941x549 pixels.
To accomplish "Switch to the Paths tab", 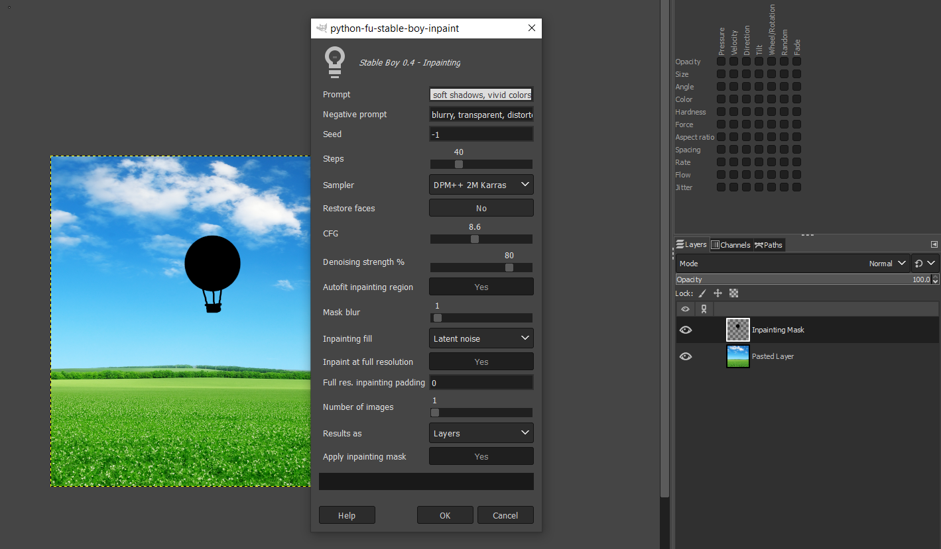I will tap(769, 244).
